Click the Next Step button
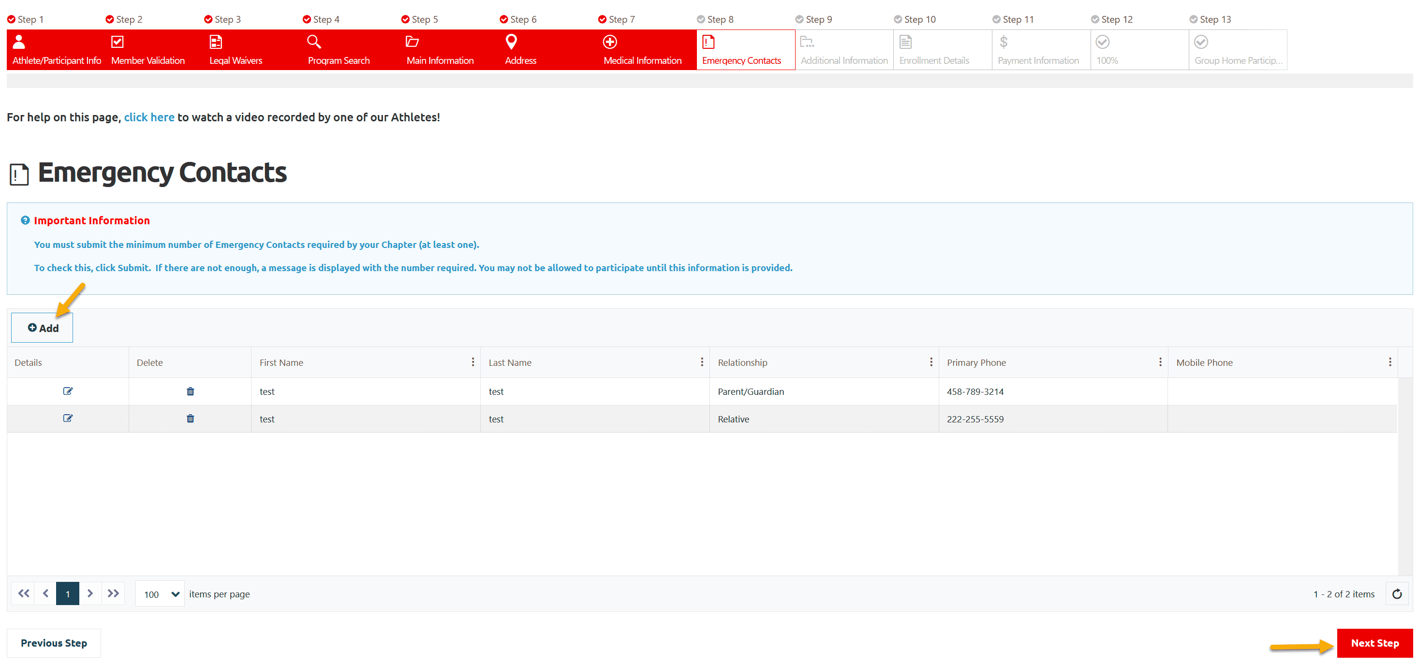 click(1374, 643)
